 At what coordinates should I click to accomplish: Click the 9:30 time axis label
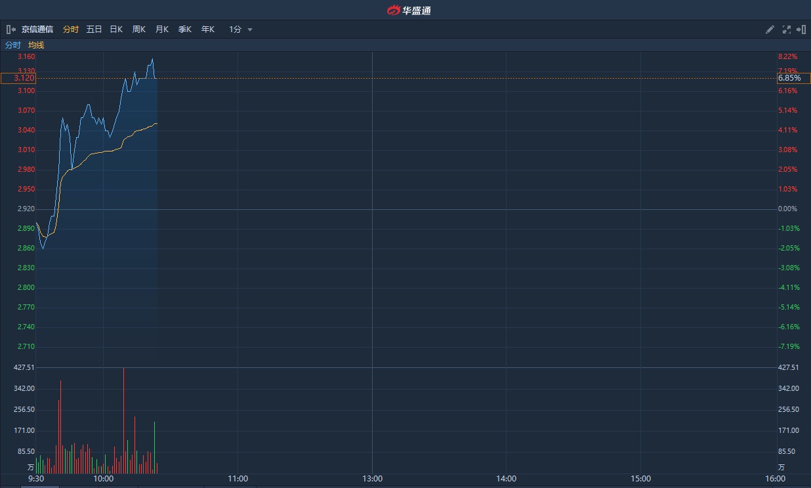(36, 479)
